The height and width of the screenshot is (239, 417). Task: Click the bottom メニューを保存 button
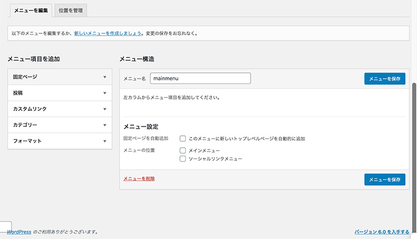tap(385, 179)
